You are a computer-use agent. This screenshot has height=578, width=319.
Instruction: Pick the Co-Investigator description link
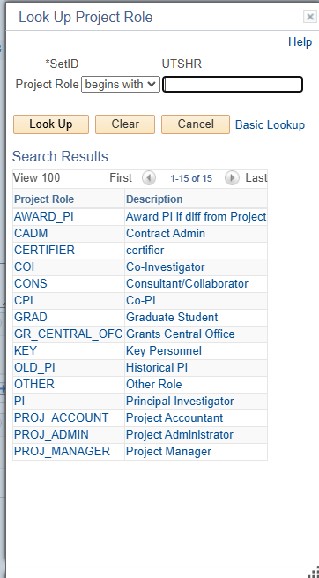click(165, 266)
